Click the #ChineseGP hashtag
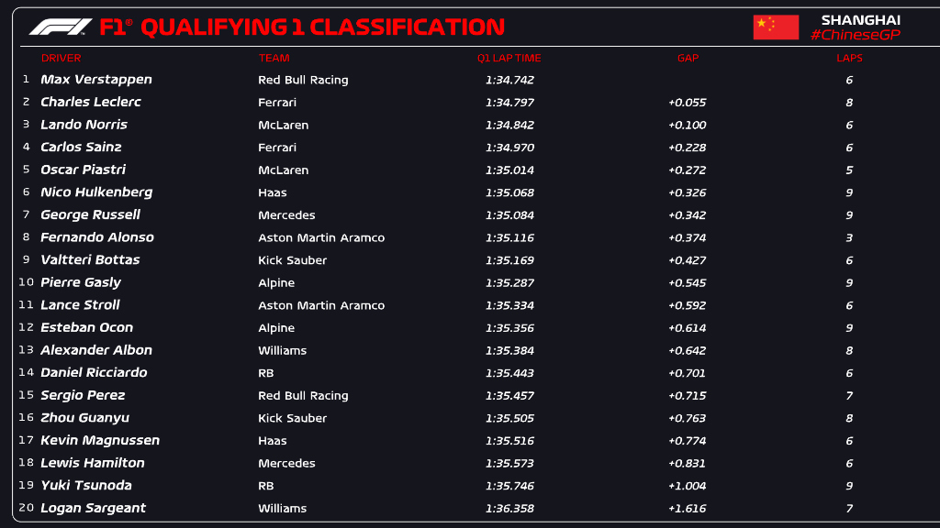The image size is (940, 528). tap(856, 35)
